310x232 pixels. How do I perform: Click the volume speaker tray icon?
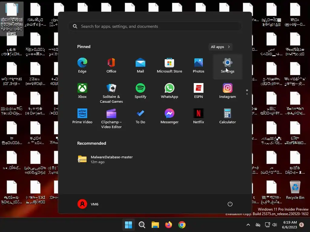coord(275,224)
